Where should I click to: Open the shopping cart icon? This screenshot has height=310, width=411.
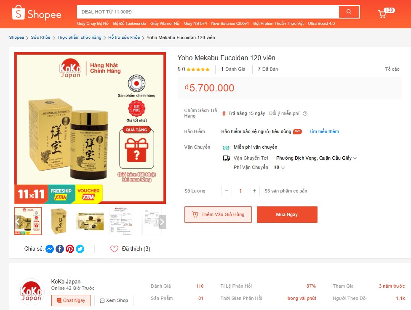pos(382,14)
